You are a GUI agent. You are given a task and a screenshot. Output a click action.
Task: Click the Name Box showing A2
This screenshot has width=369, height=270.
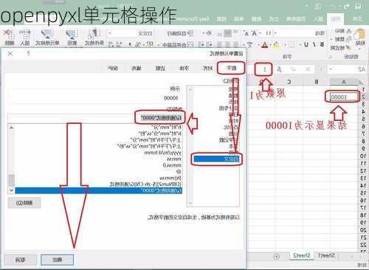coord(346,69)
